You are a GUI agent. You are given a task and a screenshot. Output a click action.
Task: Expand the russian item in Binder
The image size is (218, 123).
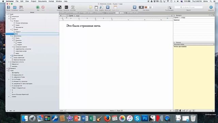click(x=14, y=42)
